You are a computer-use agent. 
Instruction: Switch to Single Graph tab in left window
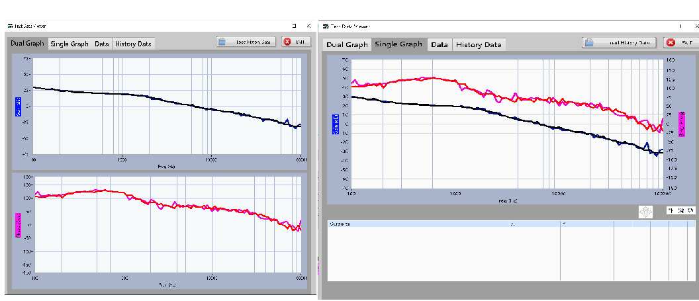[x=70, y=44]
